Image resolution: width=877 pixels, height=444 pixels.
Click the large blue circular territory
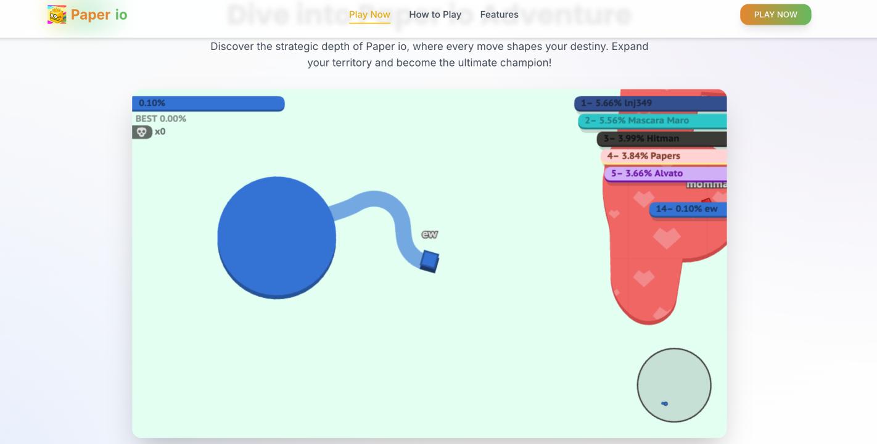(276, 236)
